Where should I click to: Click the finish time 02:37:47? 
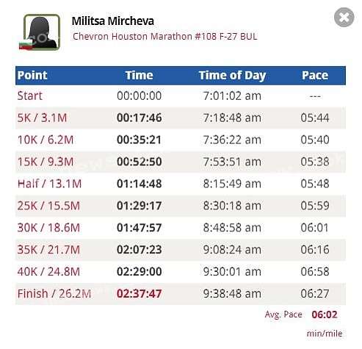tap(140, 294)
